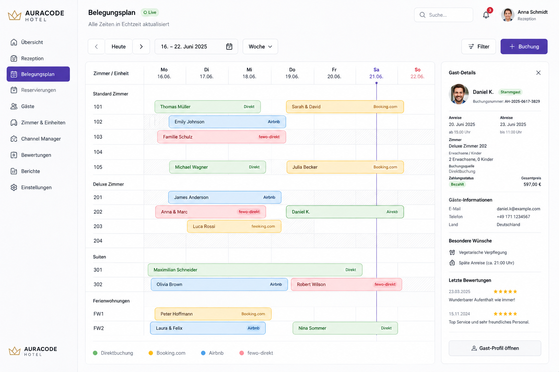Viewport: 559px width, 372px height.
Task: Select Sarah & David booking bar
Action: [345, 107]
